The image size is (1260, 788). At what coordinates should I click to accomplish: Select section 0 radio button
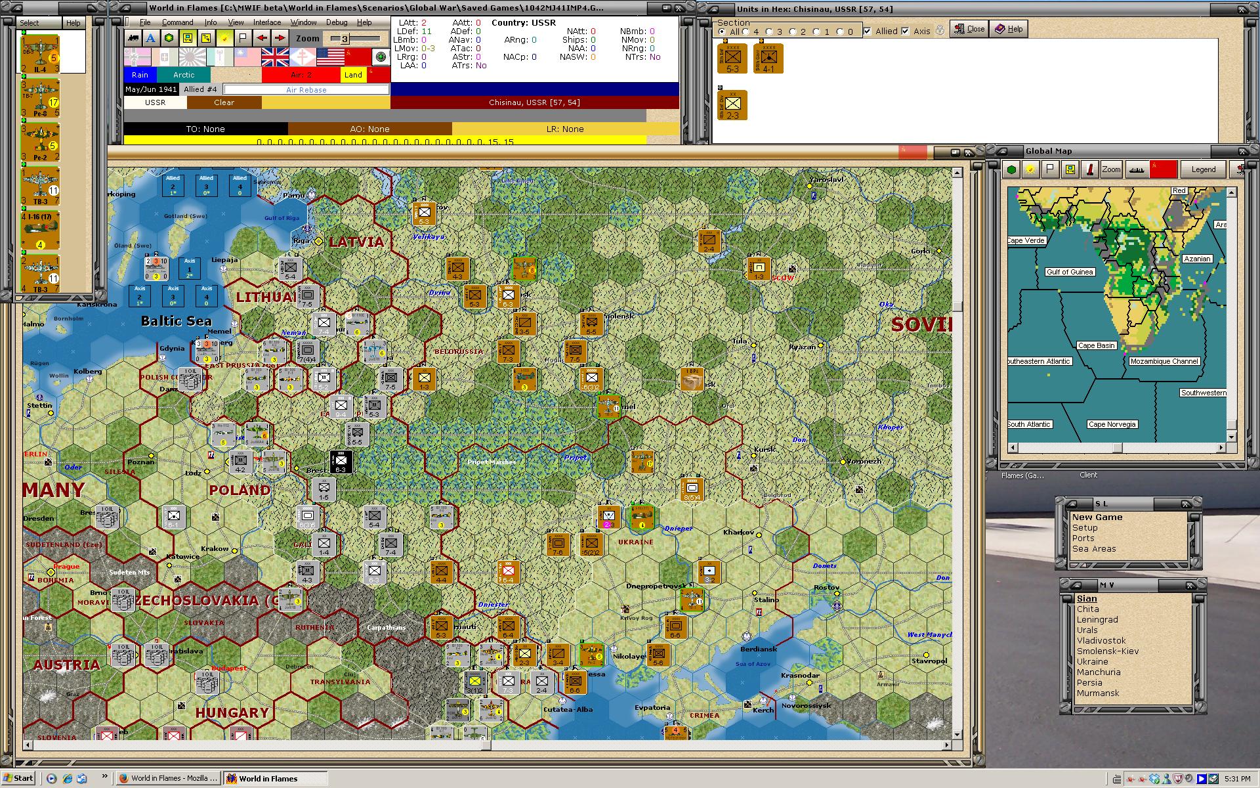click(841, 32)
